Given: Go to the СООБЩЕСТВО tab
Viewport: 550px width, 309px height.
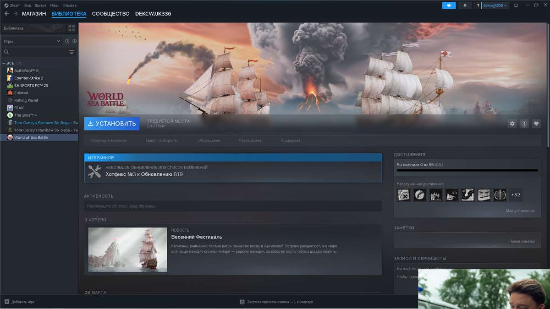Looking at the screenshot, I should 111,14.
